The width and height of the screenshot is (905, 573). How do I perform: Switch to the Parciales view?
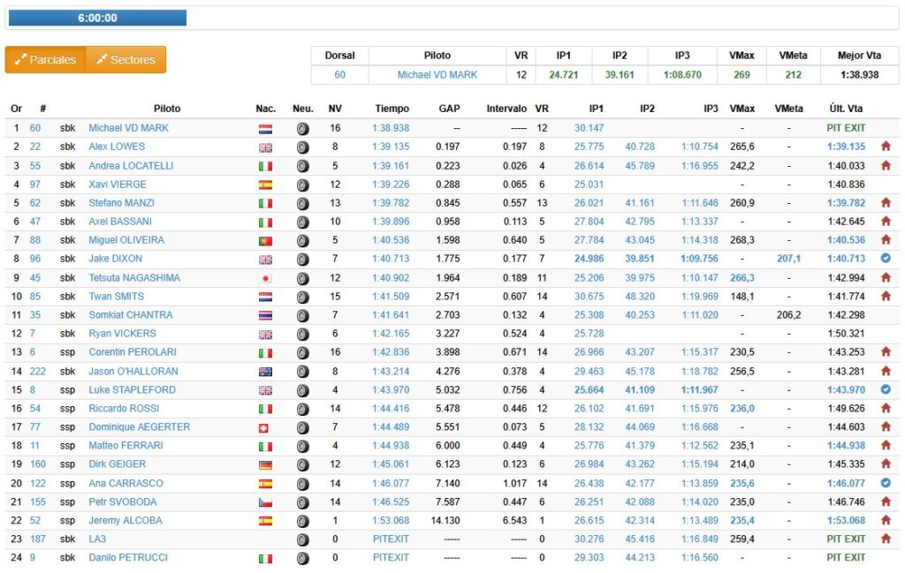[x=45, y=60]
